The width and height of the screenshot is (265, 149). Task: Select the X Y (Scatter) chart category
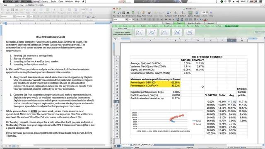(231, 26)
